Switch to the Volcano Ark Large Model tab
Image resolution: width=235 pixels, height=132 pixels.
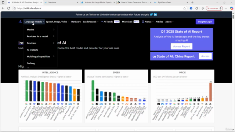(x=98, y=3)
